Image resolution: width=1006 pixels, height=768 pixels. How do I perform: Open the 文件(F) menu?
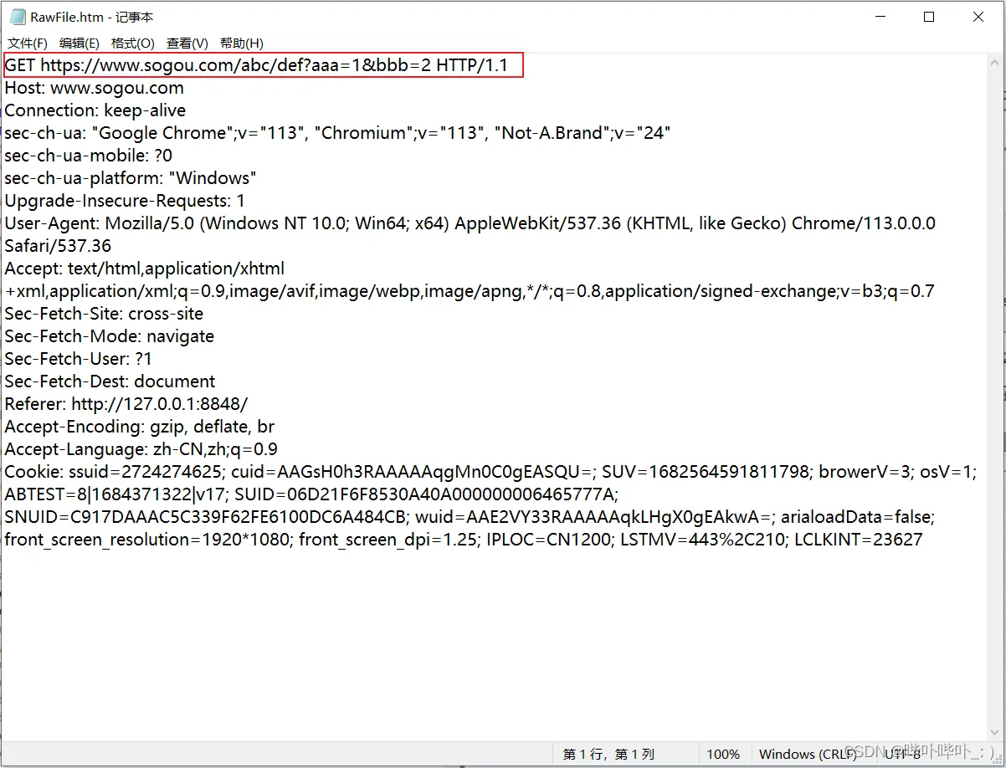[28, 44]
